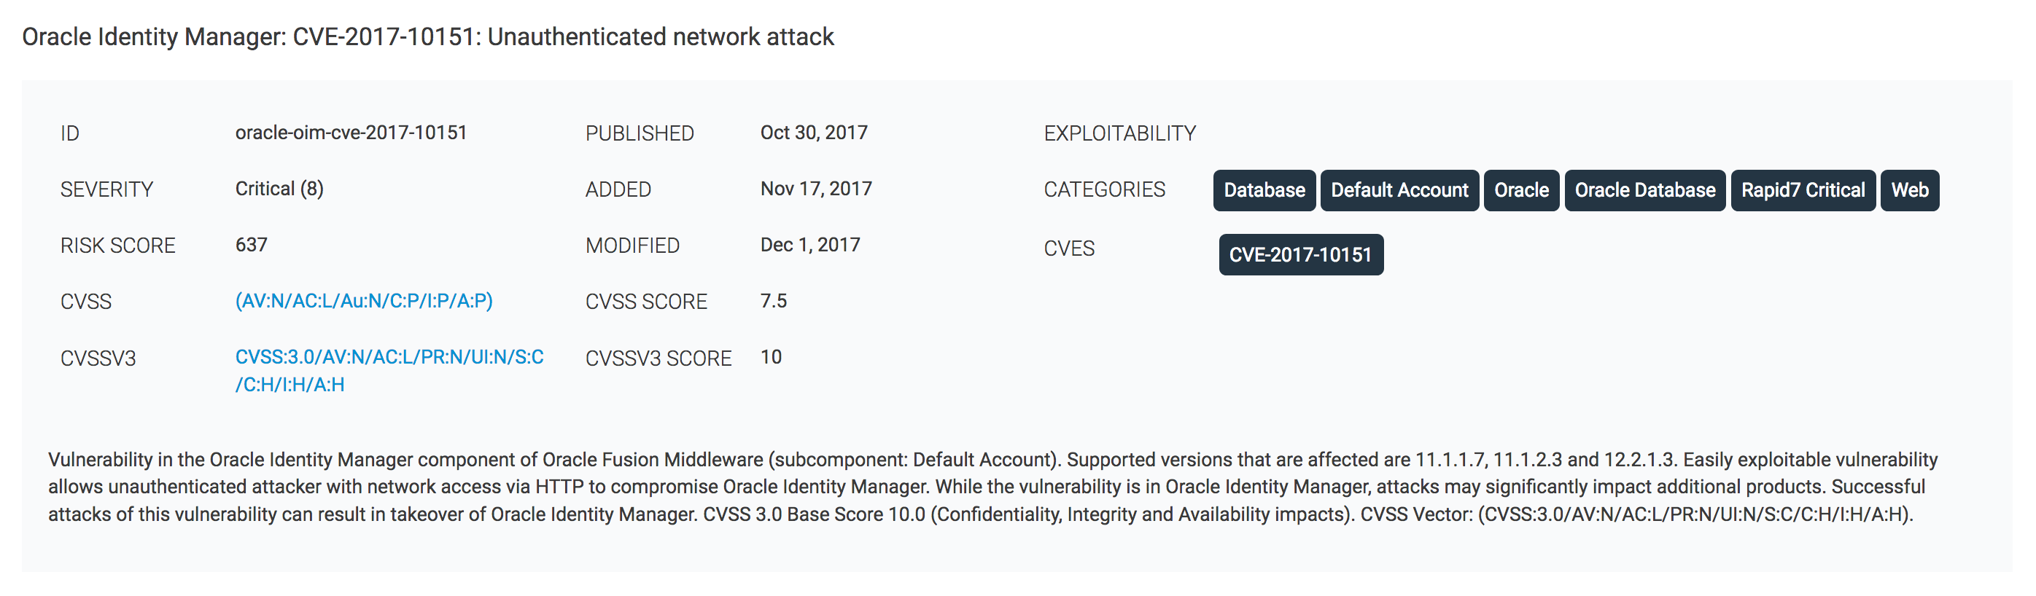This screenshot has height=596, width=2036.
Task: Select the ID value oracle-oim-cve-2017-10151
Action: [x=351, y=132]
